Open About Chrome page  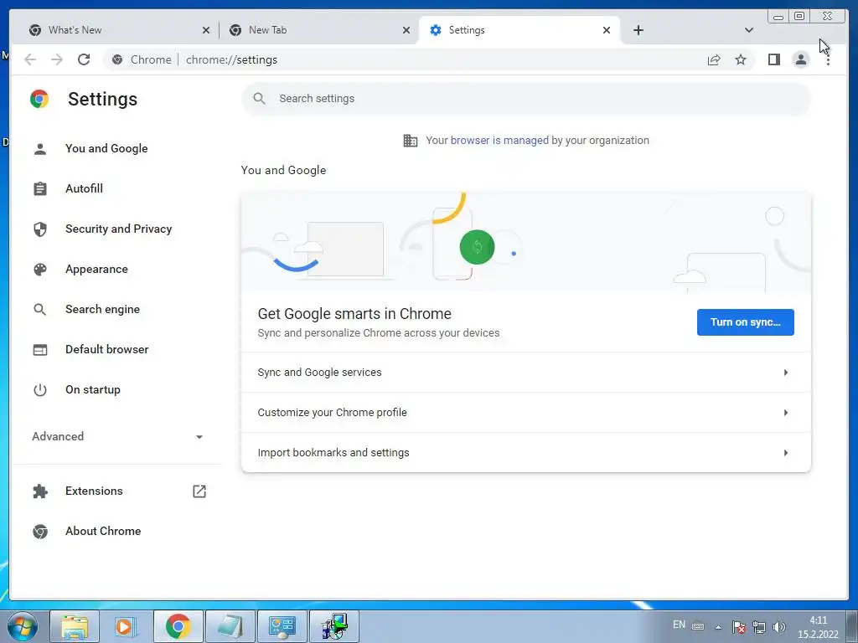103,531
